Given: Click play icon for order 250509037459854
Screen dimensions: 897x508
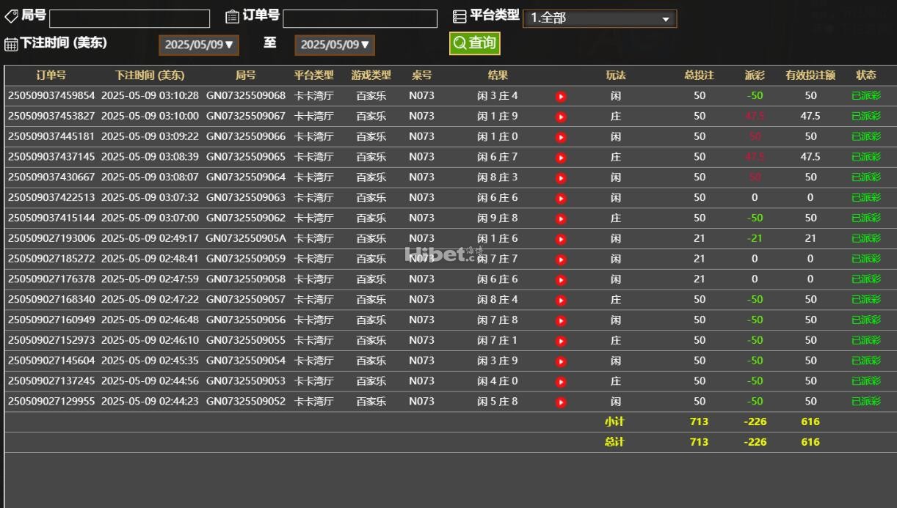Looking at the screenshot, I should (561, 96).
